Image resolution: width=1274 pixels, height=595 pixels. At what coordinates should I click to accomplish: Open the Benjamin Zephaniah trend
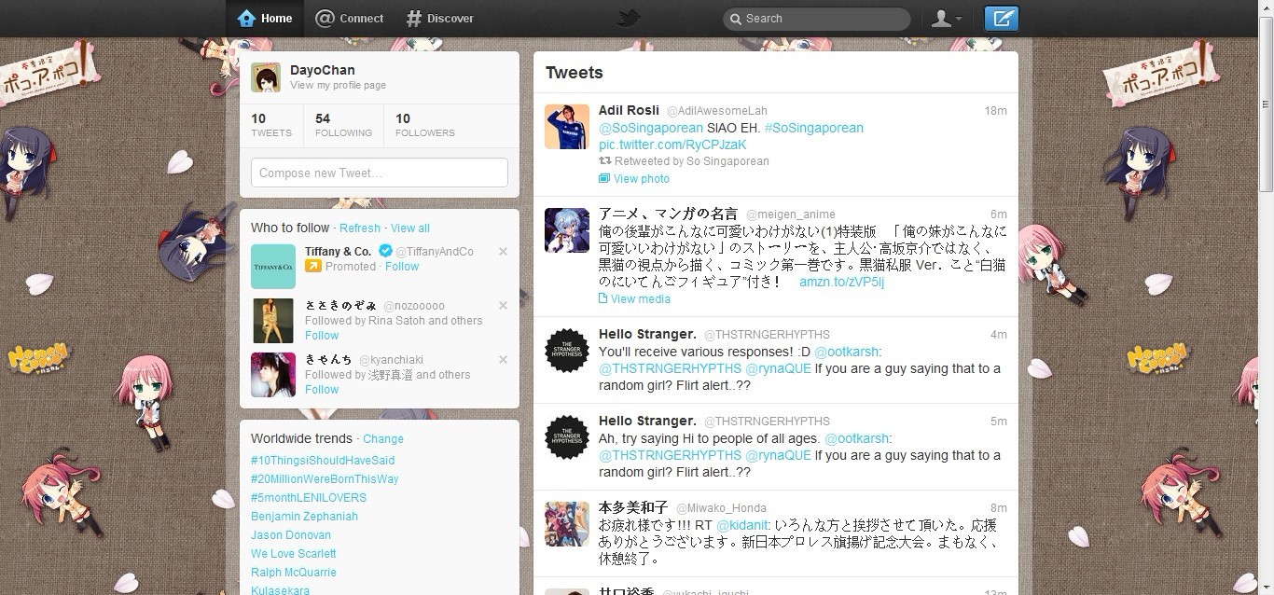pos(304,517)
